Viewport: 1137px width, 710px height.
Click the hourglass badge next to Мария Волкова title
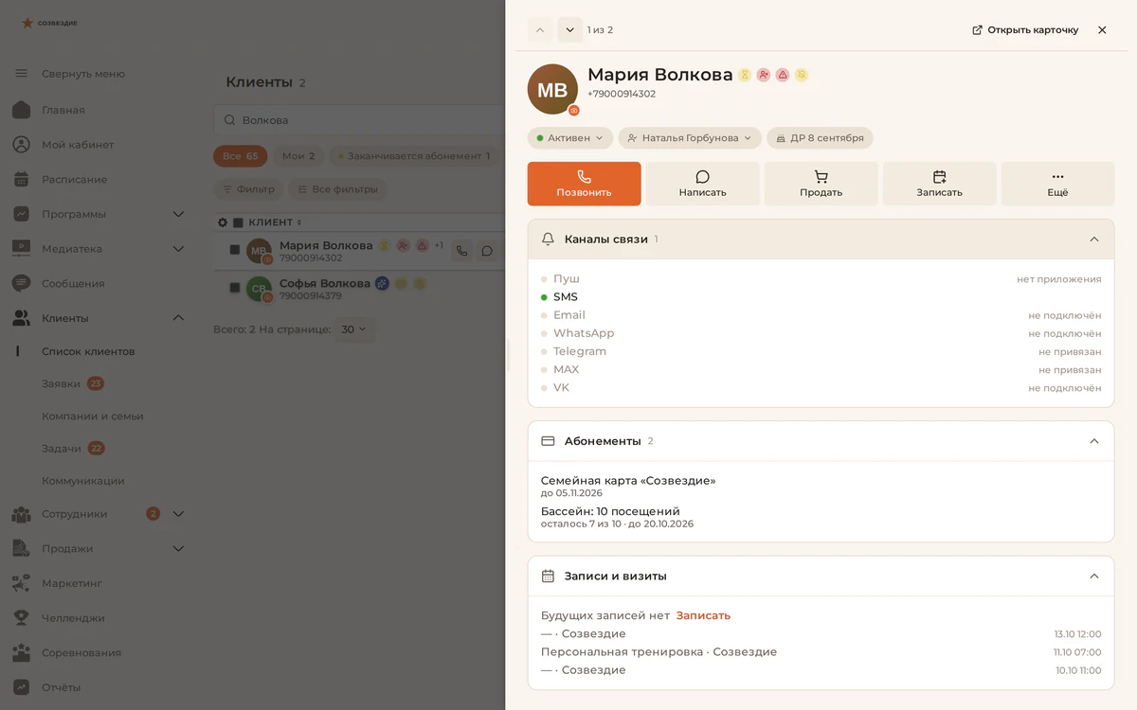(x=745, y=75)
